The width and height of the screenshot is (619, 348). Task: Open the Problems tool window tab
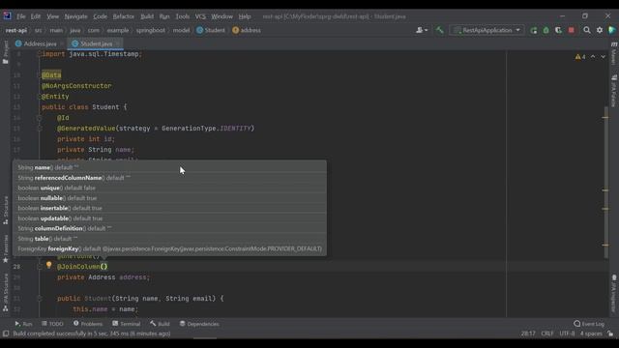pos(88,324)
